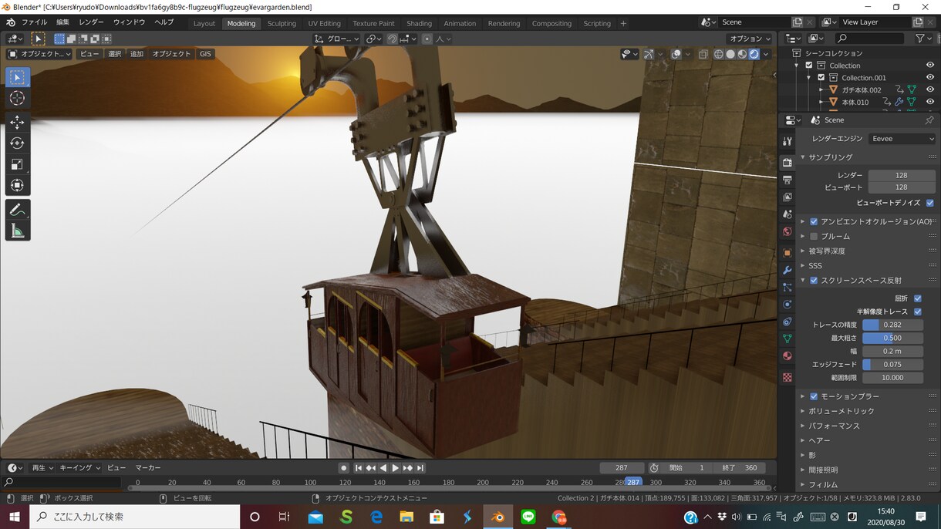Screen dimensions: 941x529
Task: Hide Collection.001 with eye icon
Action: (930, 78)
